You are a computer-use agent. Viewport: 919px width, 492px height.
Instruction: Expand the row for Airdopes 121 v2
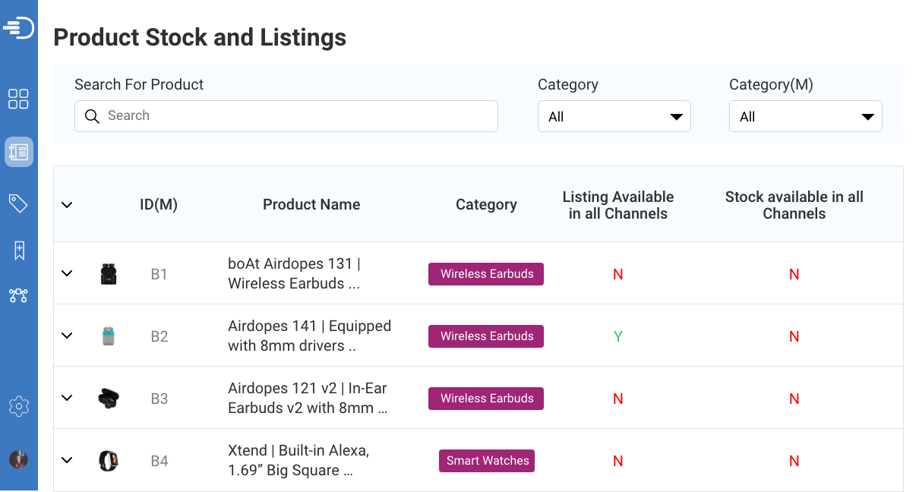pyautogui.click(x=67, y=398)
